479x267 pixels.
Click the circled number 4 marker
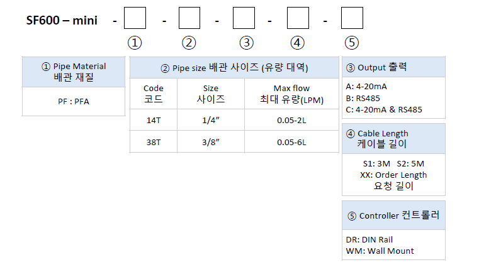point(298,43)
